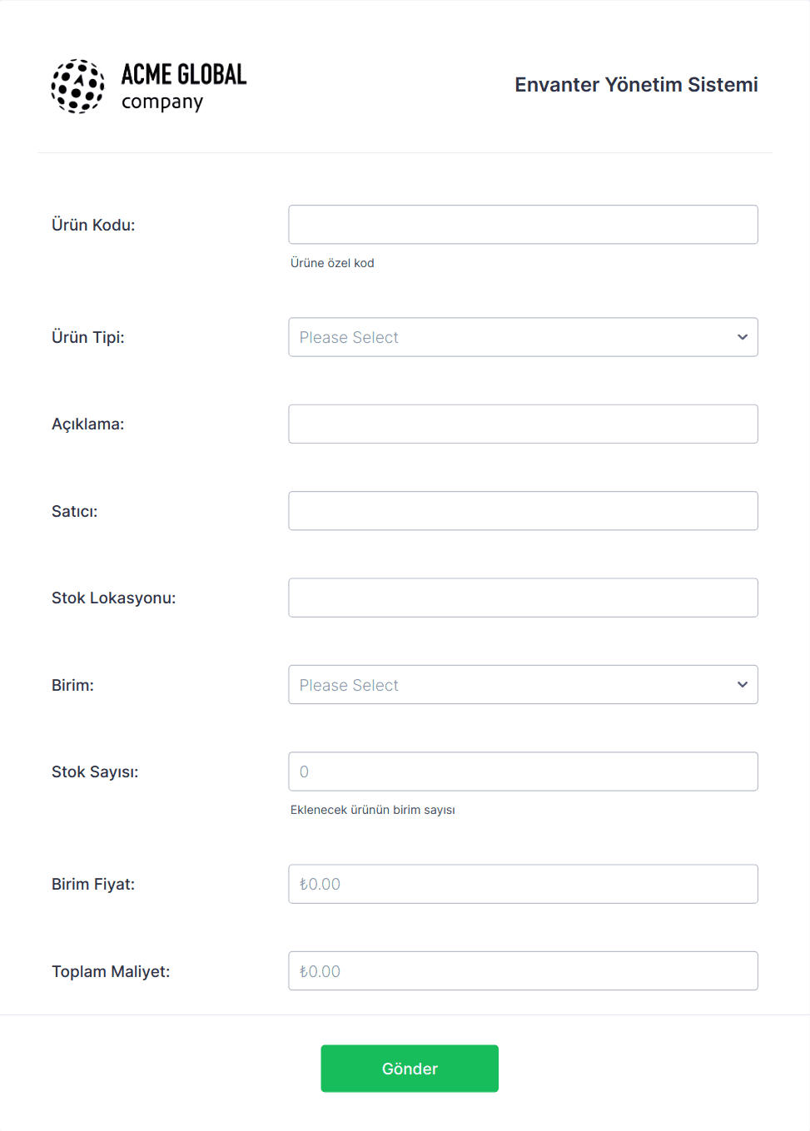Viewport: 810px width, 1131px height.
Task: Submit the form with Gönder button
Action: point(410,1069)
